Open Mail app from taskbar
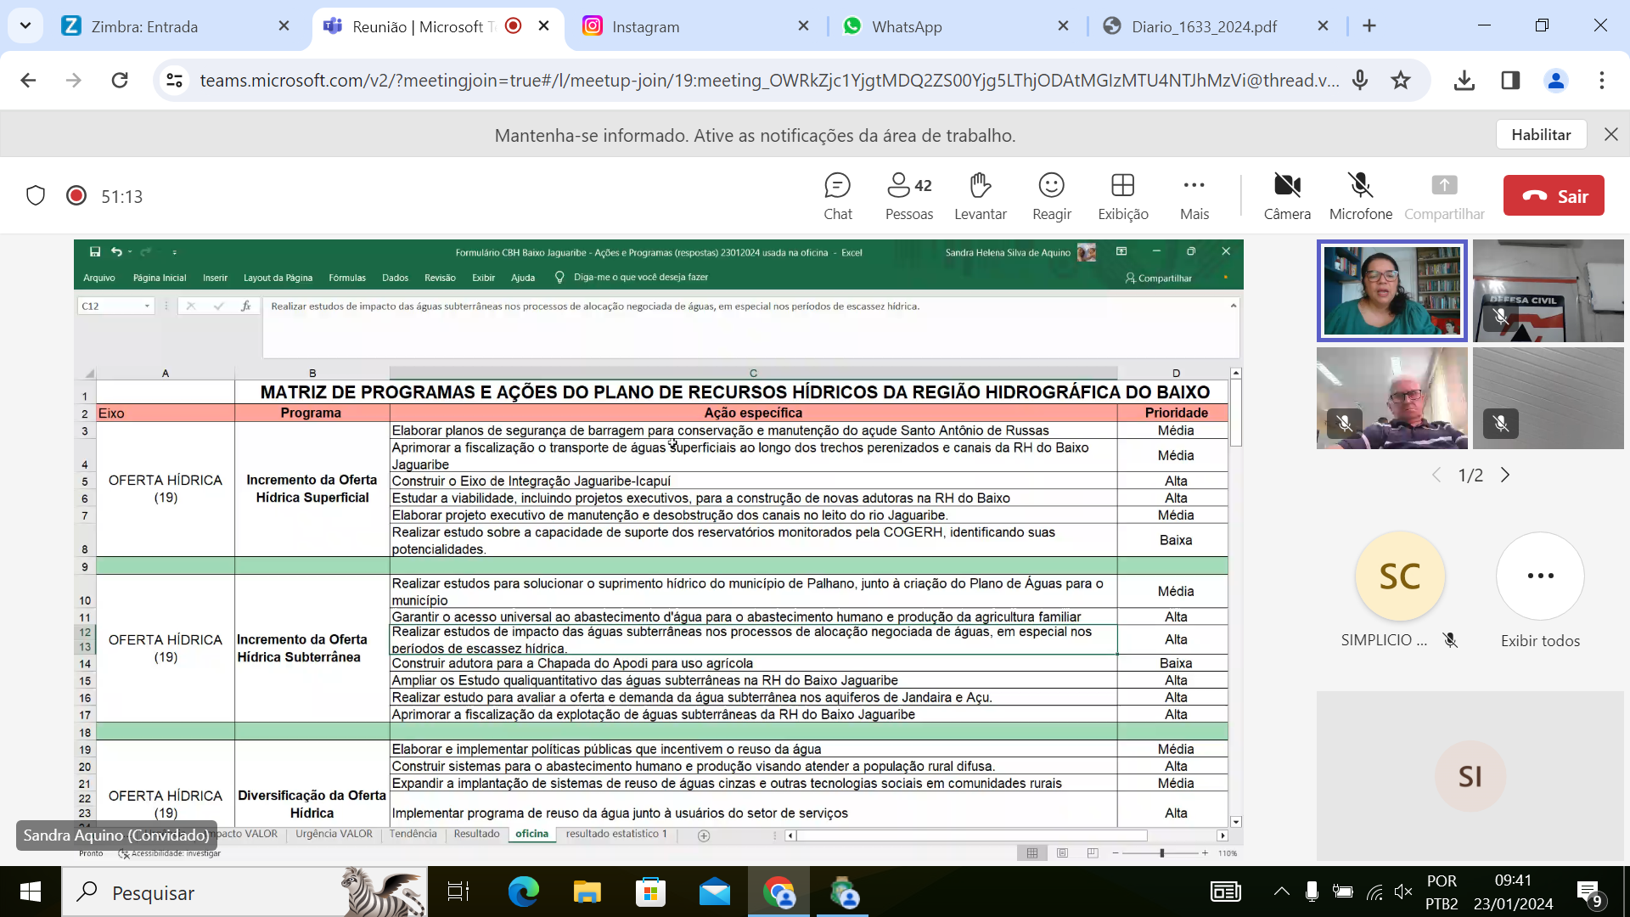The image size is (1630, 917). tap(715, 892)
